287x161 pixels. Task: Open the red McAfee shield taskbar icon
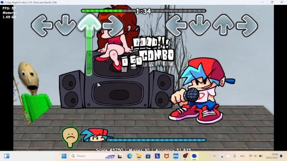pyautogui.click(x=166, y=156)
